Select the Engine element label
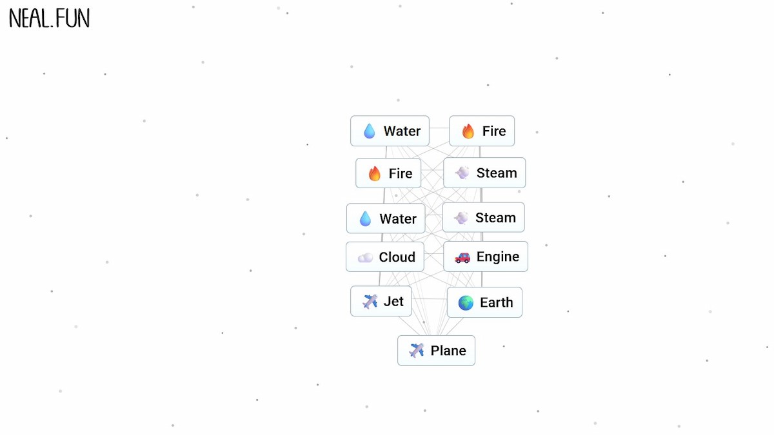774x435 pixels. click(497, 257)
